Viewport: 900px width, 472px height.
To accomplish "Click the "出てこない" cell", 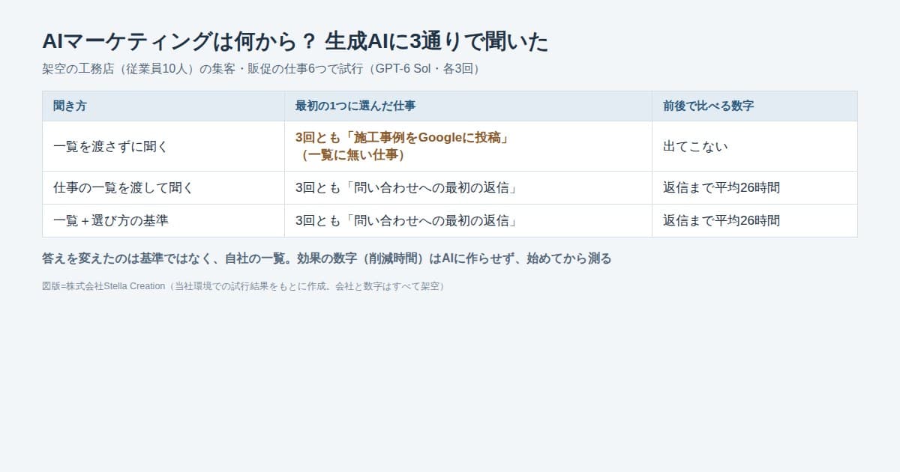I will click(754, 146).
